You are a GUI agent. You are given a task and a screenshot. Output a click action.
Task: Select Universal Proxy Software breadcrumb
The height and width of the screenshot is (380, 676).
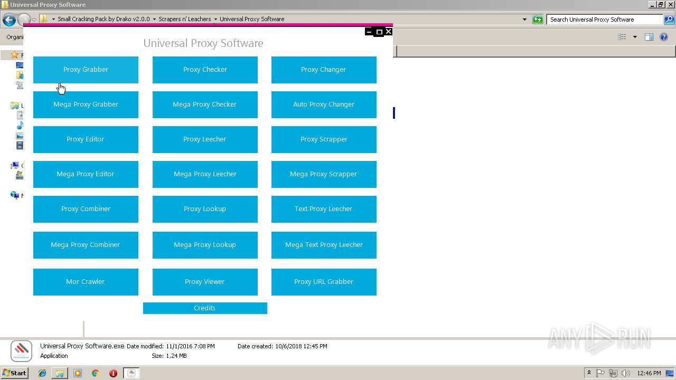pyautogui.click(x=252, y=19)
